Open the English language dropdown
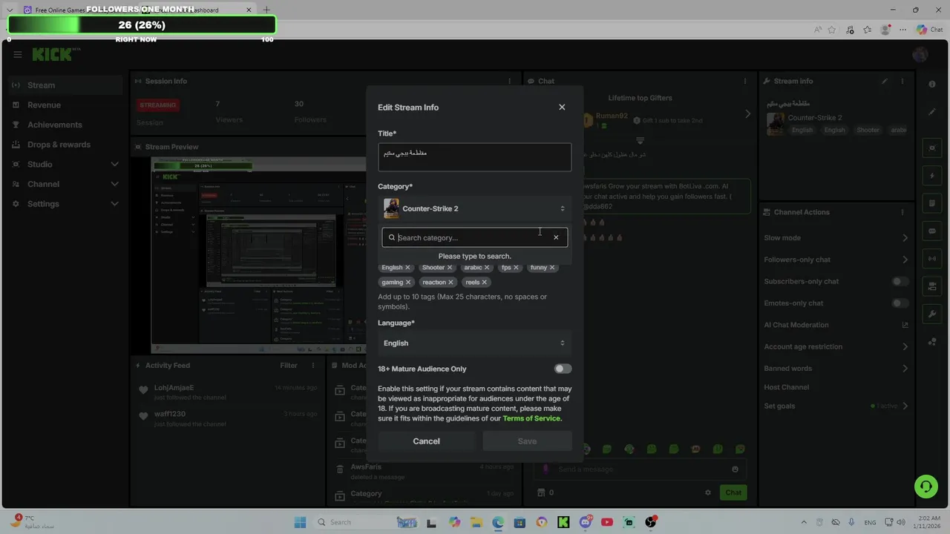Image resolution: width=950 pixels, height=534 pixels. [475, 343]
